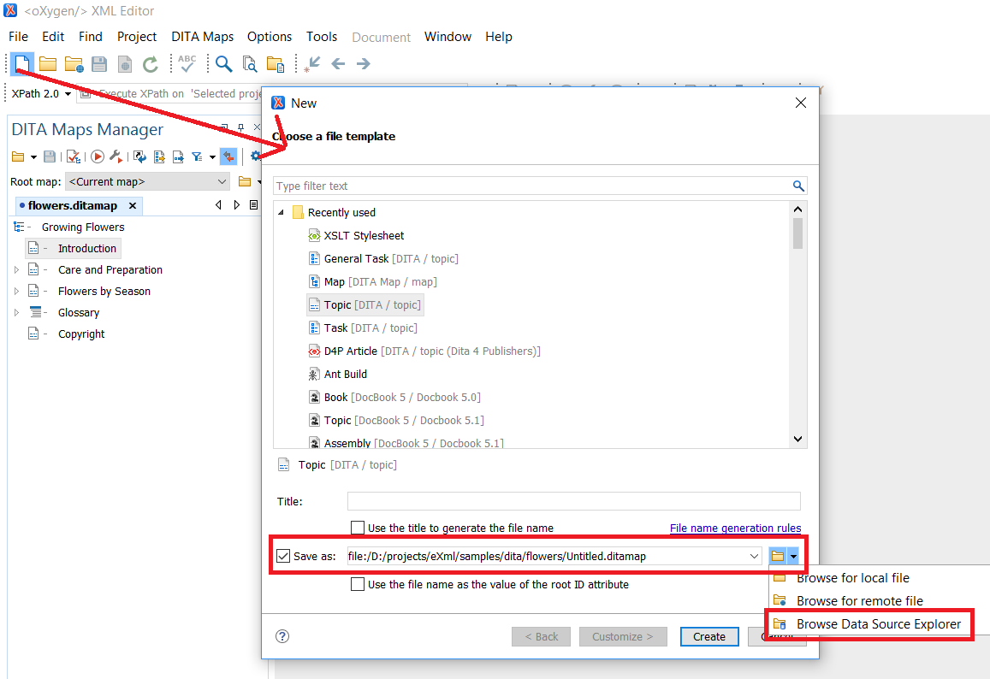Open Find/Replace with the magnifier icon
Image resolution: width=990 pixels, height=679 pixels.
223,64
